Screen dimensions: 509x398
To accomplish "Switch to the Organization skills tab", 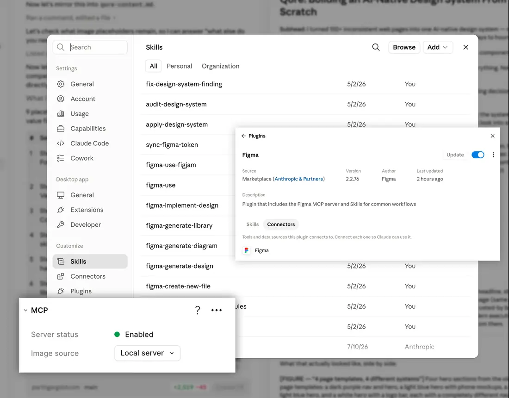I will point(220,66).
